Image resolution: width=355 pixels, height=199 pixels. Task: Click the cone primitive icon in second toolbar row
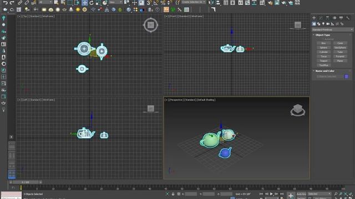pos(71,10)
